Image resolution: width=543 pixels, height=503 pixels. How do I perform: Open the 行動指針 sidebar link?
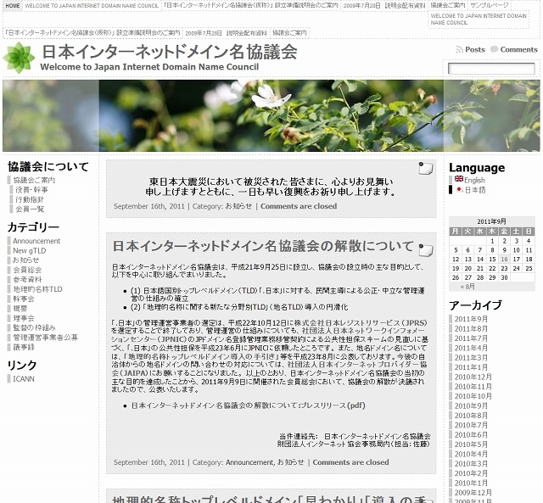(x=29, y=199)
